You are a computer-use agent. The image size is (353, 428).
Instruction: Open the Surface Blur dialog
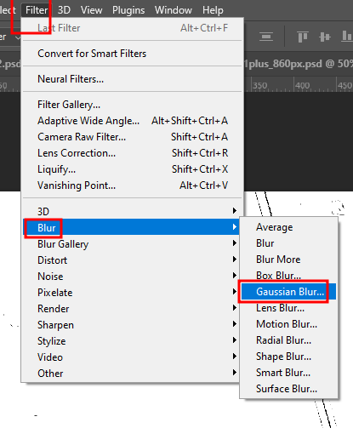pos(288,389)
